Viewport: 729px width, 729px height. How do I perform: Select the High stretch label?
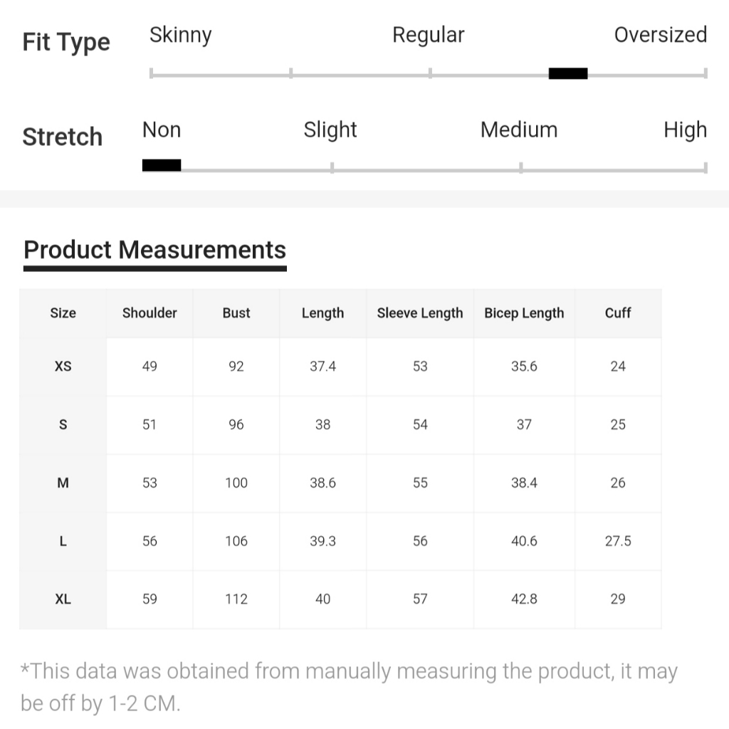click(x=685, y=130)
